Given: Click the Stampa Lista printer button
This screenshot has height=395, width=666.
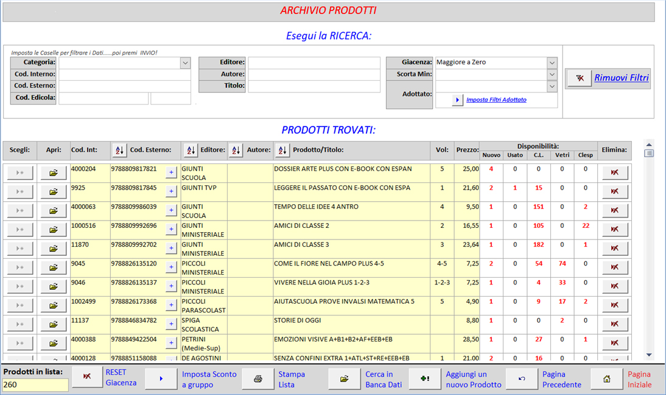Looking at the screenshot, I should pos(258,379).
